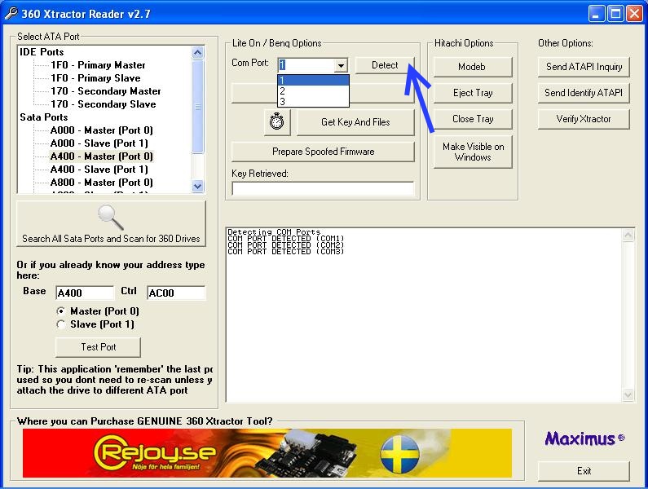648x489 pixels.
Task: Click the Detecting COM Ports log line
Action: (x=274, y=232)
